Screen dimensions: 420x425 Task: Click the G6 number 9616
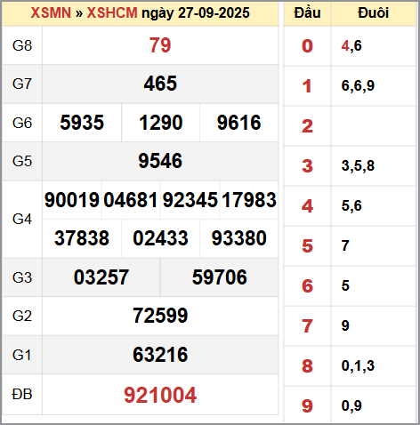[x=239, y=123]
